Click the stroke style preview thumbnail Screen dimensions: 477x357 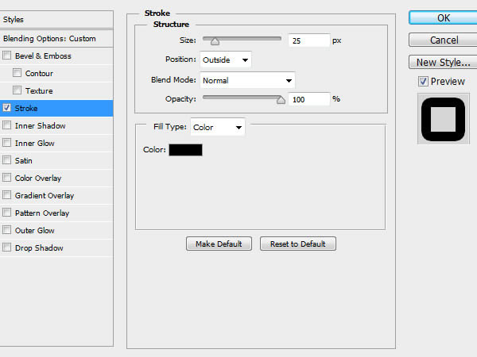click(x=444, y=119)
